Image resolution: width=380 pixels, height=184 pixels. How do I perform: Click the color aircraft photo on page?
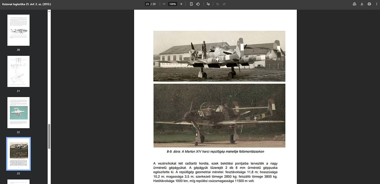point(219,115)
